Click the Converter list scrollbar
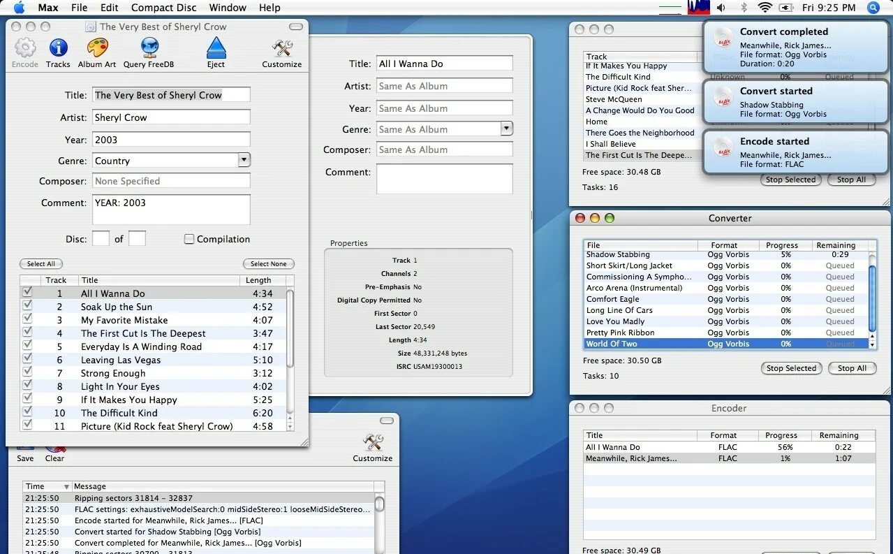893x554 pixels. click(x=872, y=299)
